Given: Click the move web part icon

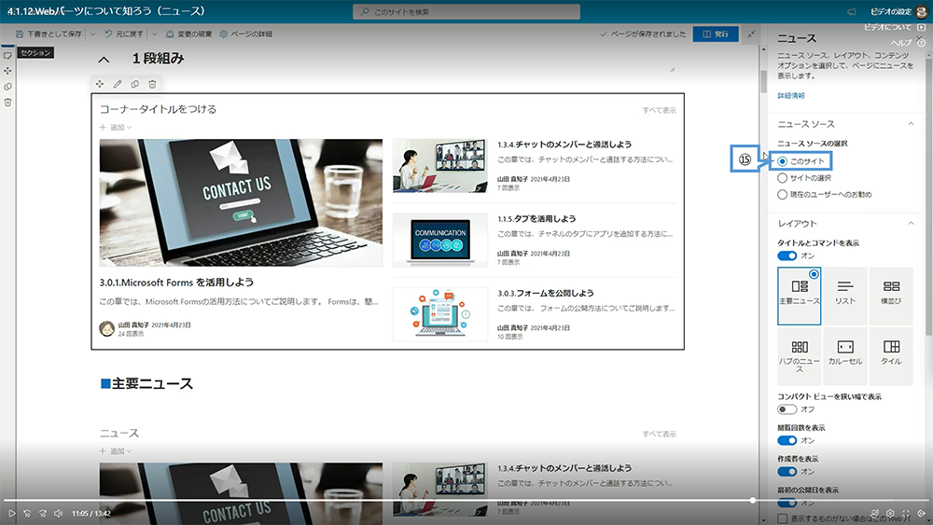Looking at the screenshot, I should click(x=100, y=84).
